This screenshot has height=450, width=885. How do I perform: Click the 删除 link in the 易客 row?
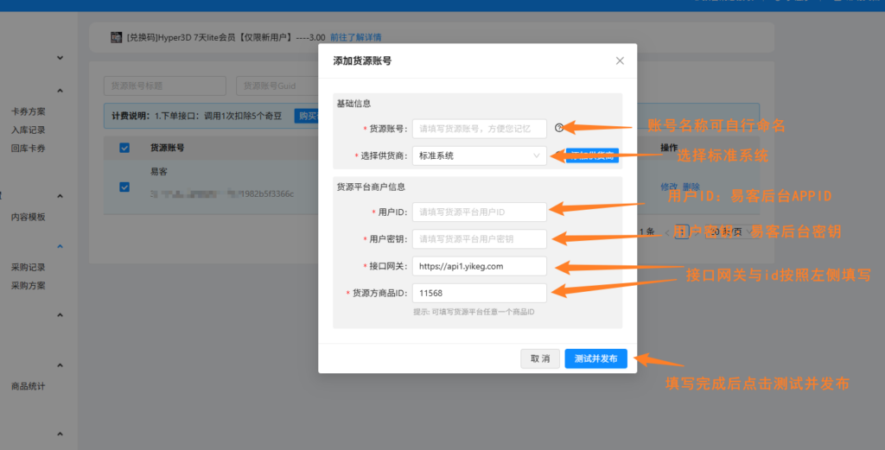tap(691, 187)
